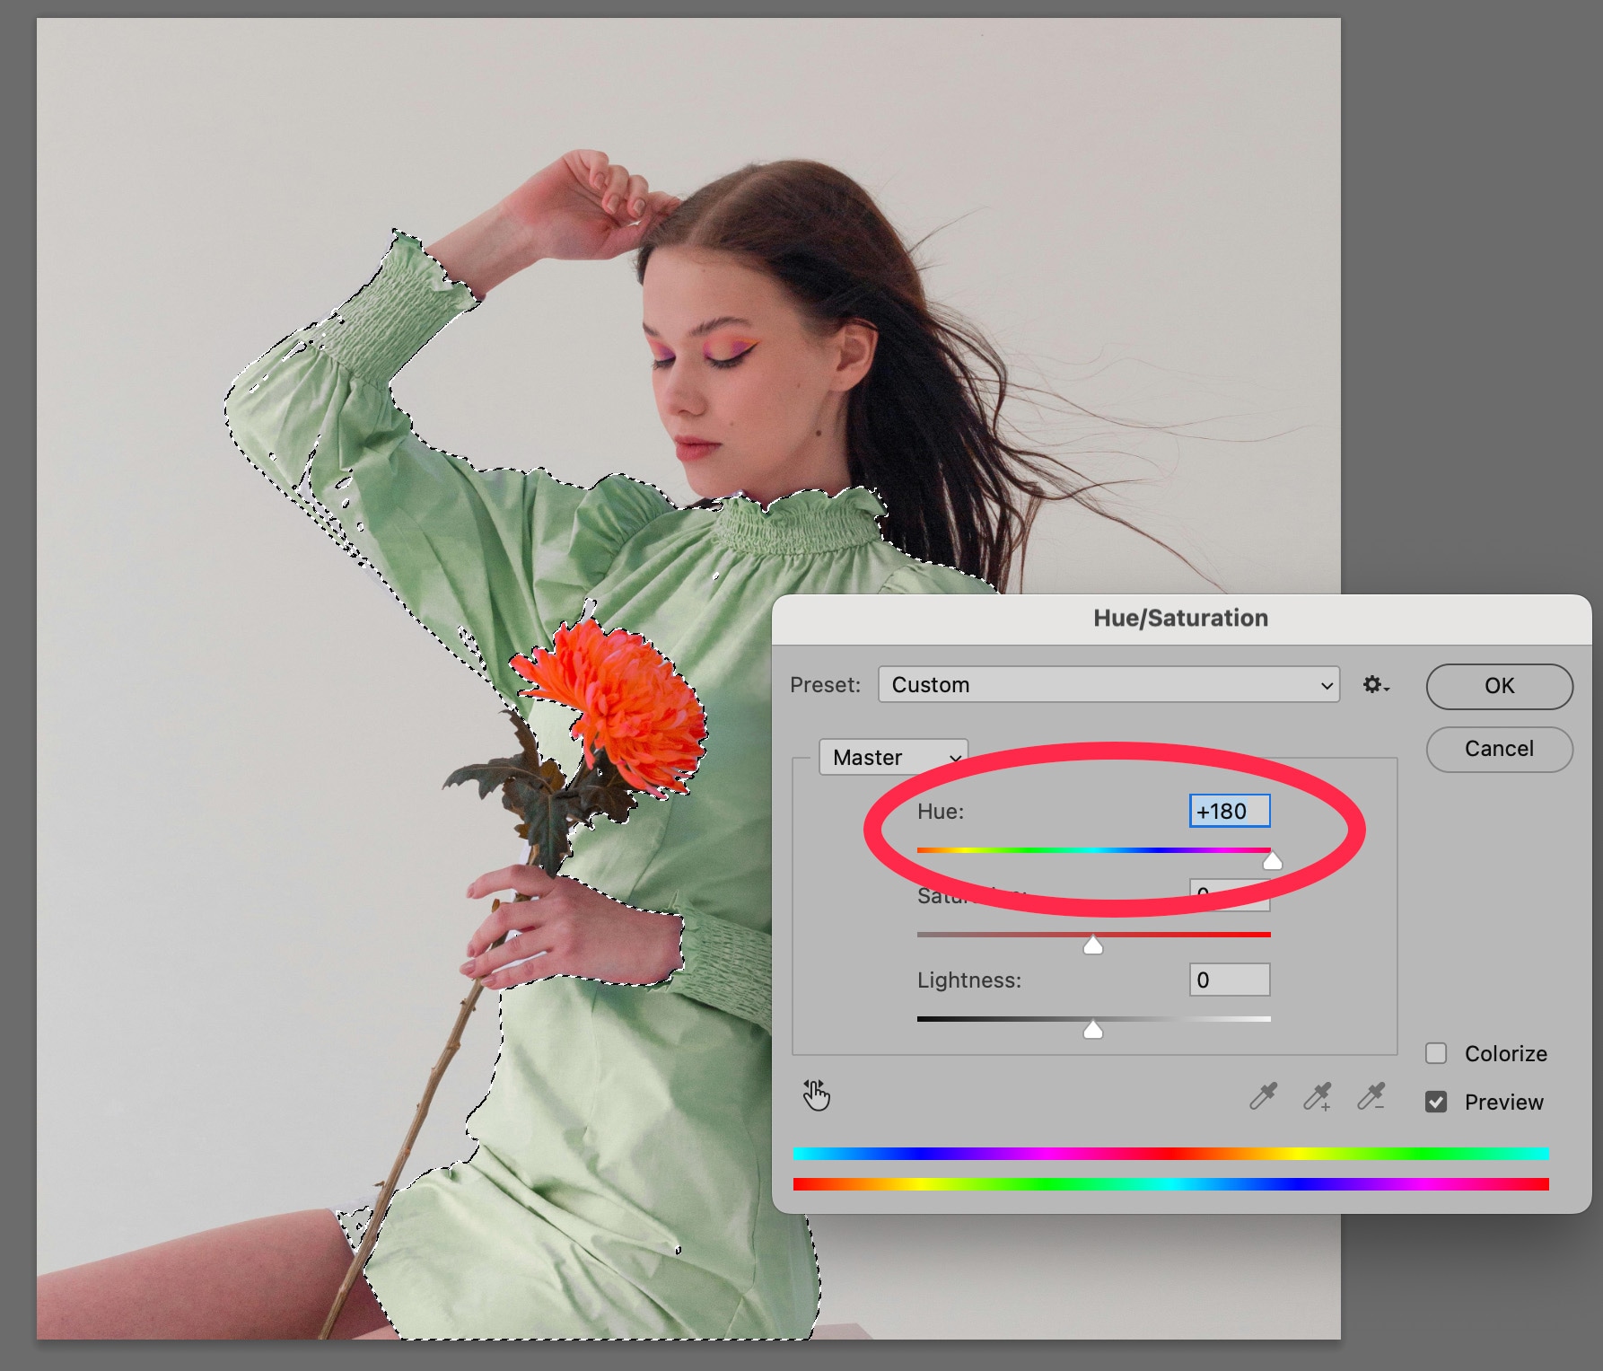Select the on-image targeted adjustment hand tool
Viewport: 1603px width, 1371px height.
[x=816, y=1095]
